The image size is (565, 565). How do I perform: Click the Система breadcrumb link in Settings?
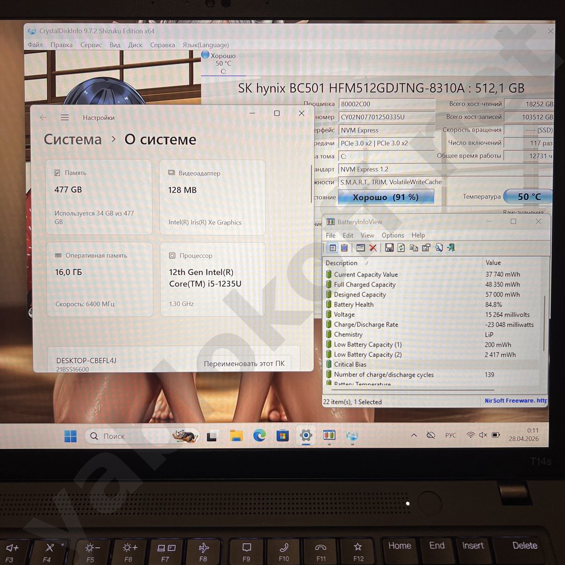[73, 139]
